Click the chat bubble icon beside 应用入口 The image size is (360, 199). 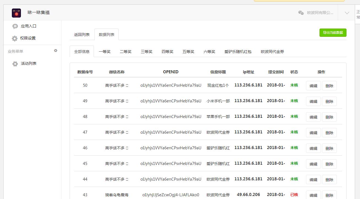coord(15,26)
